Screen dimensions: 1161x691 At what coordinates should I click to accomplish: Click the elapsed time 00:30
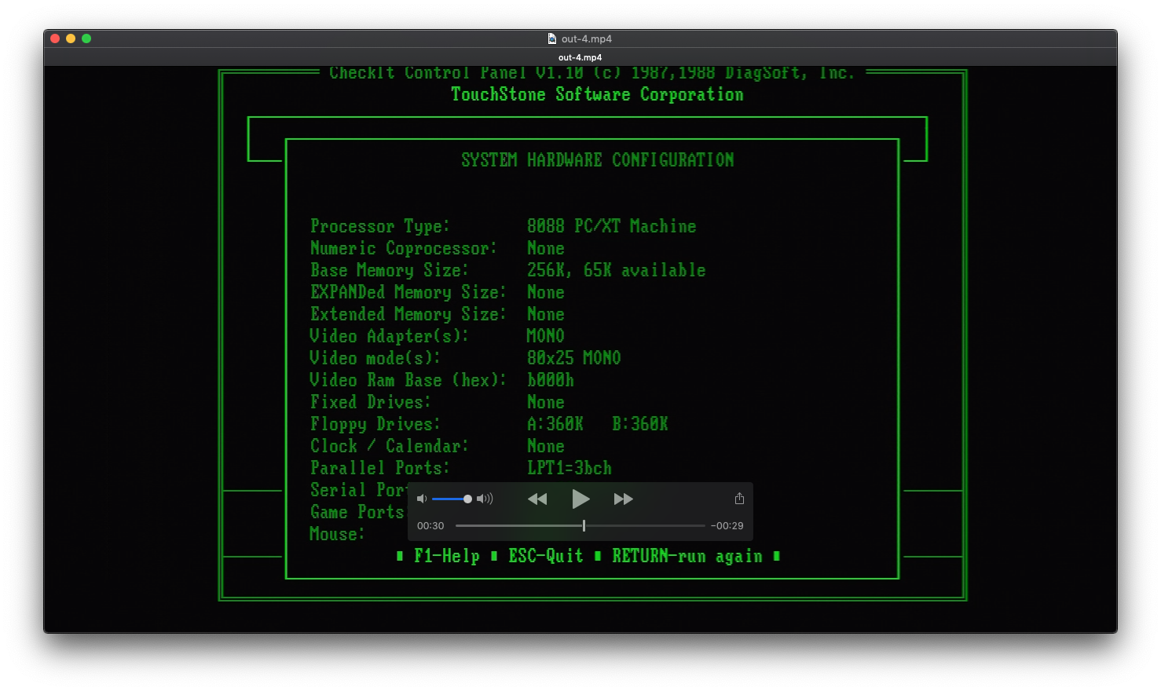430,526
